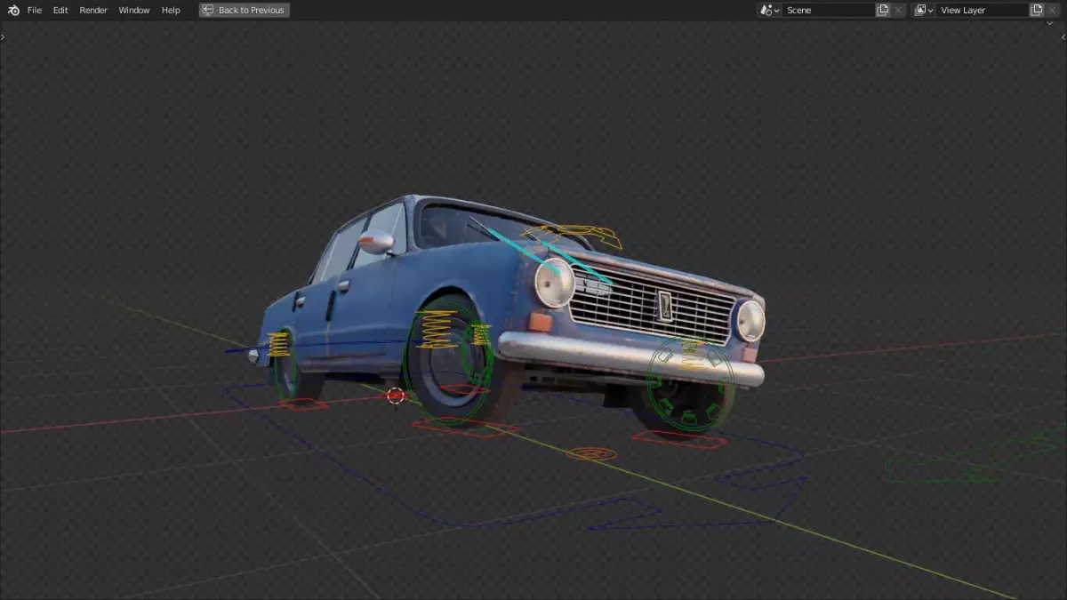
Task: Click the View Layer name field
Action: (983, 10)
